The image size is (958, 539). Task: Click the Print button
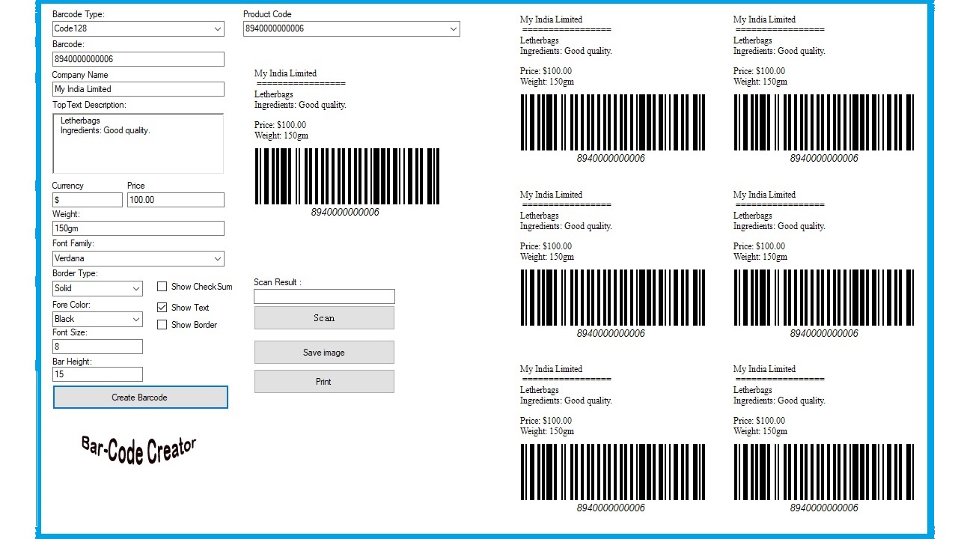(x=324, y=382)
